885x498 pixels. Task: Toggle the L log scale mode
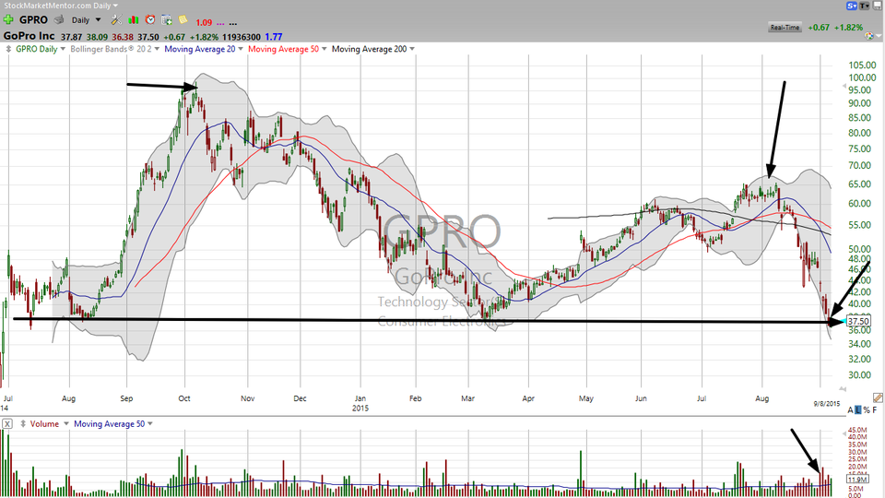858,409
